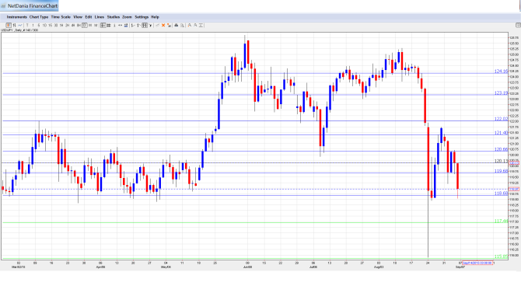Click the print preview icon beside printer
The width and height of the screenshot is (521, 293).
point(182,25)
